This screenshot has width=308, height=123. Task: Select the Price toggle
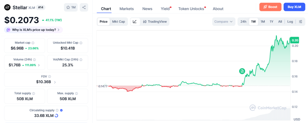point(103,22)
